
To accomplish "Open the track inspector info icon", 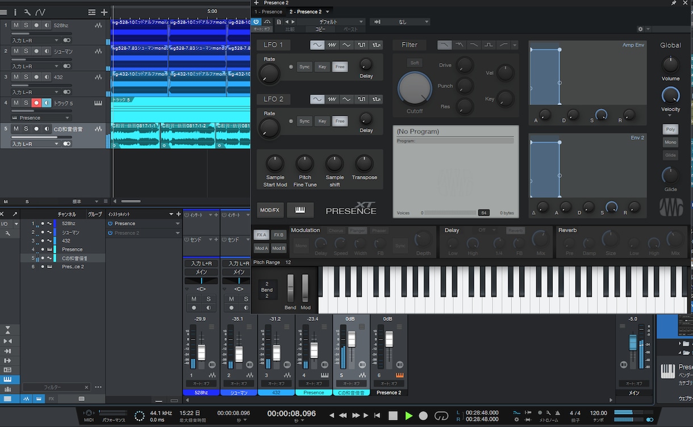I will click(x=15, y=12).
